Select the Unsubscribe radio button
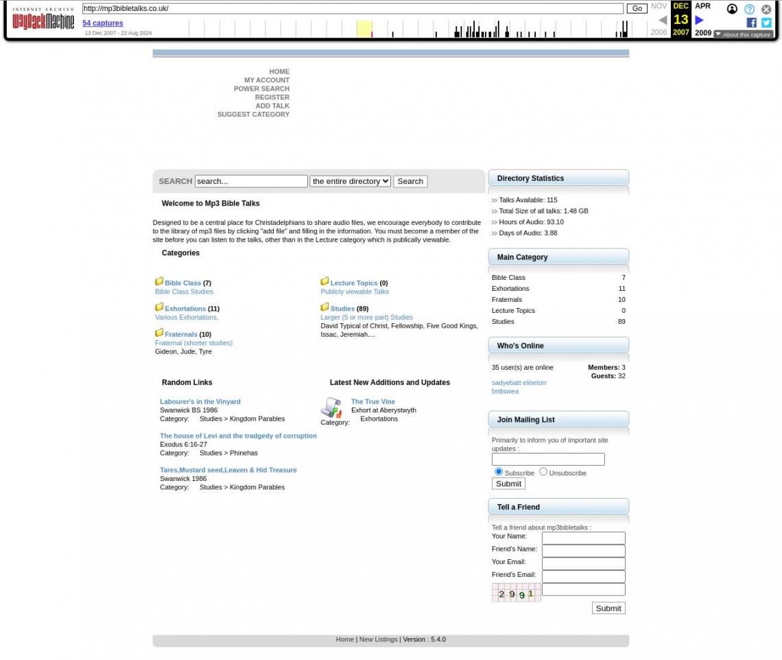The width and height of the screenshot is (782, 660). [x=543, y=472]
